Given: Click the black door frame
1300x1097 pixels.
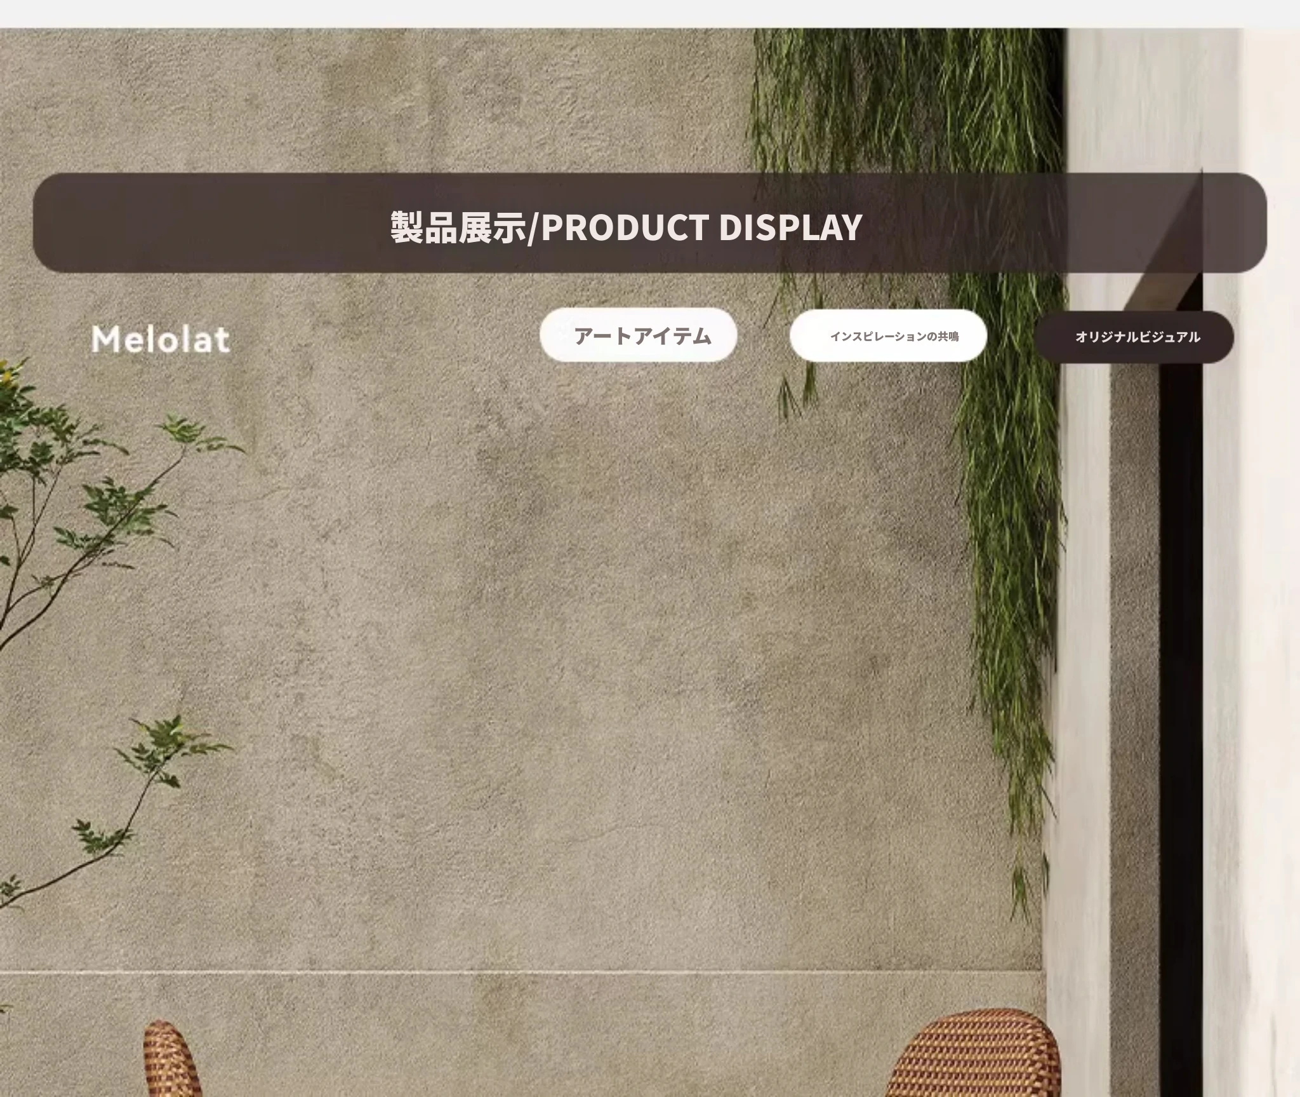Looking at the screenshot, I should point(1179,635).
